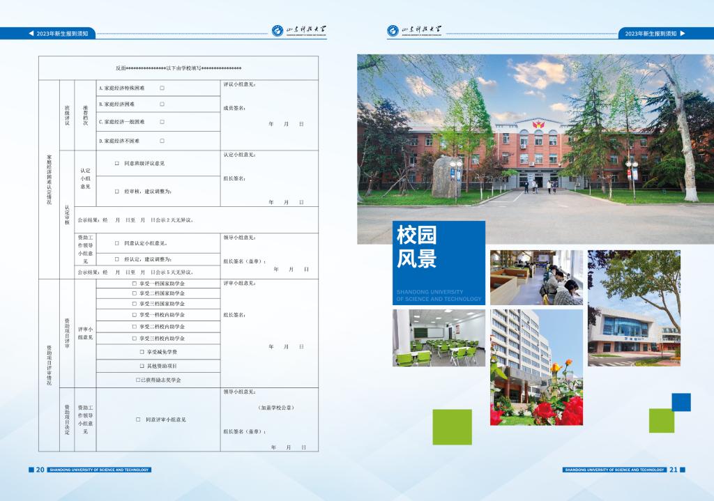Click the 2023年新生报到须知 banner on left page
Screen dimensions: 714x501
(61, 33)
